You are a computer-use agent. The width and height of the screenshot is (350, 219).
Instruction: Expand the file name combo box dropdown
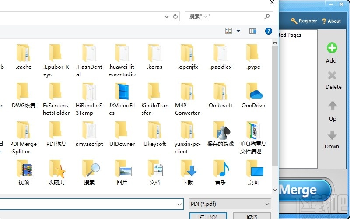[x=180, y=204]
